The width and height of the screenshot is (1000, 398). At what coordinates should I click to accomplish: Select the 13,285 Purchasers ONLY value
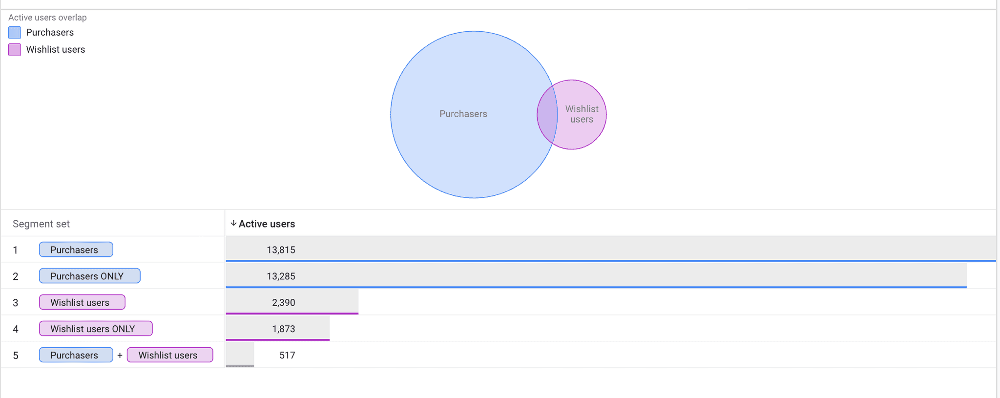[281, 276]
